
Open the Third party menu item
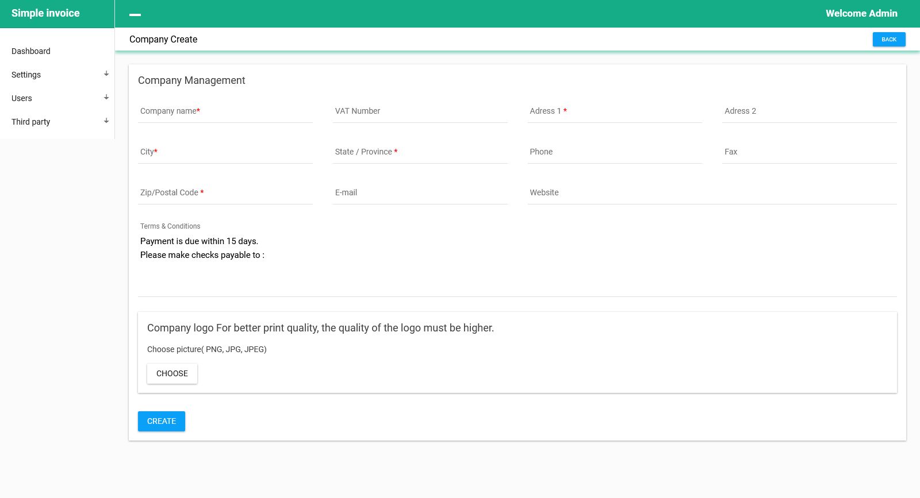click(x=31, y=122)
